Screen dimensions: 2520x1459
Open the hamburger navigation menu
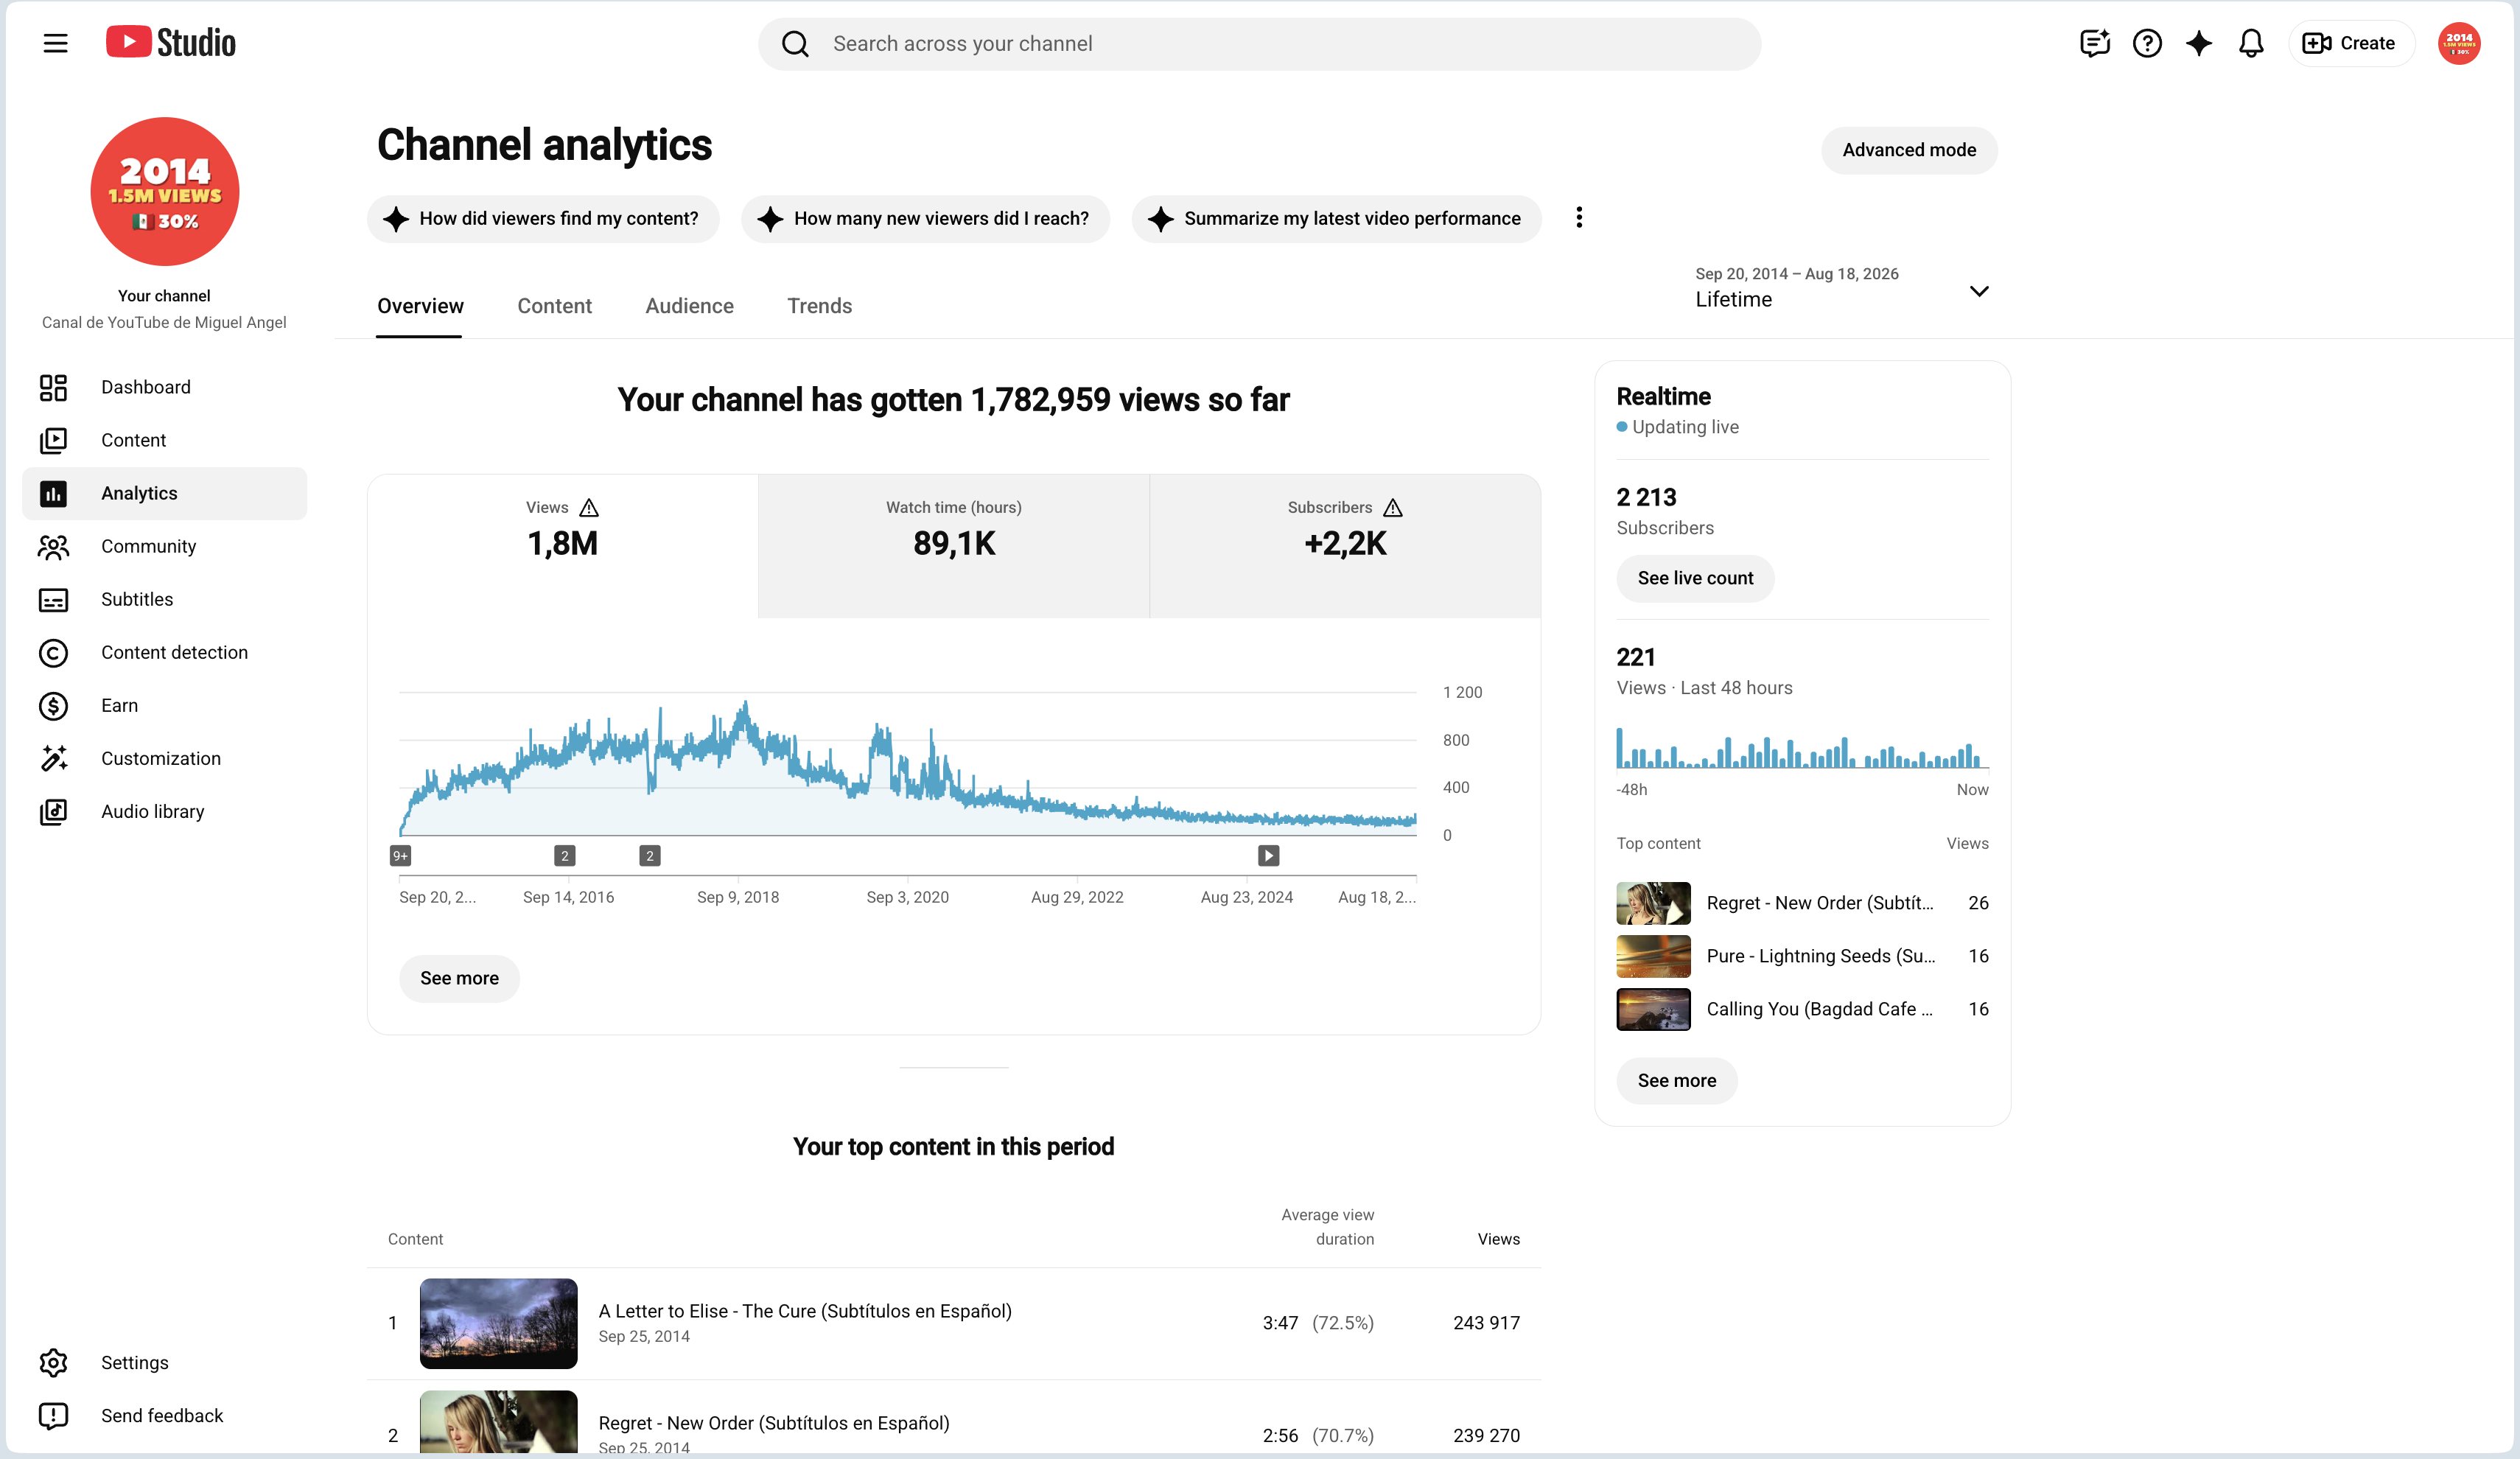55,43
